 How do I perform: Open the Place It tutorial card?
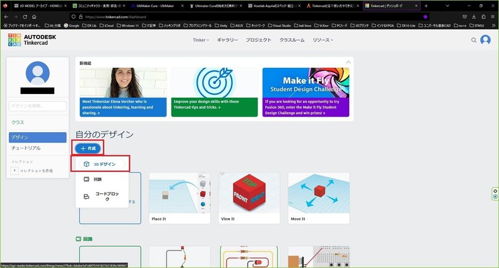[x=180, y=198]
